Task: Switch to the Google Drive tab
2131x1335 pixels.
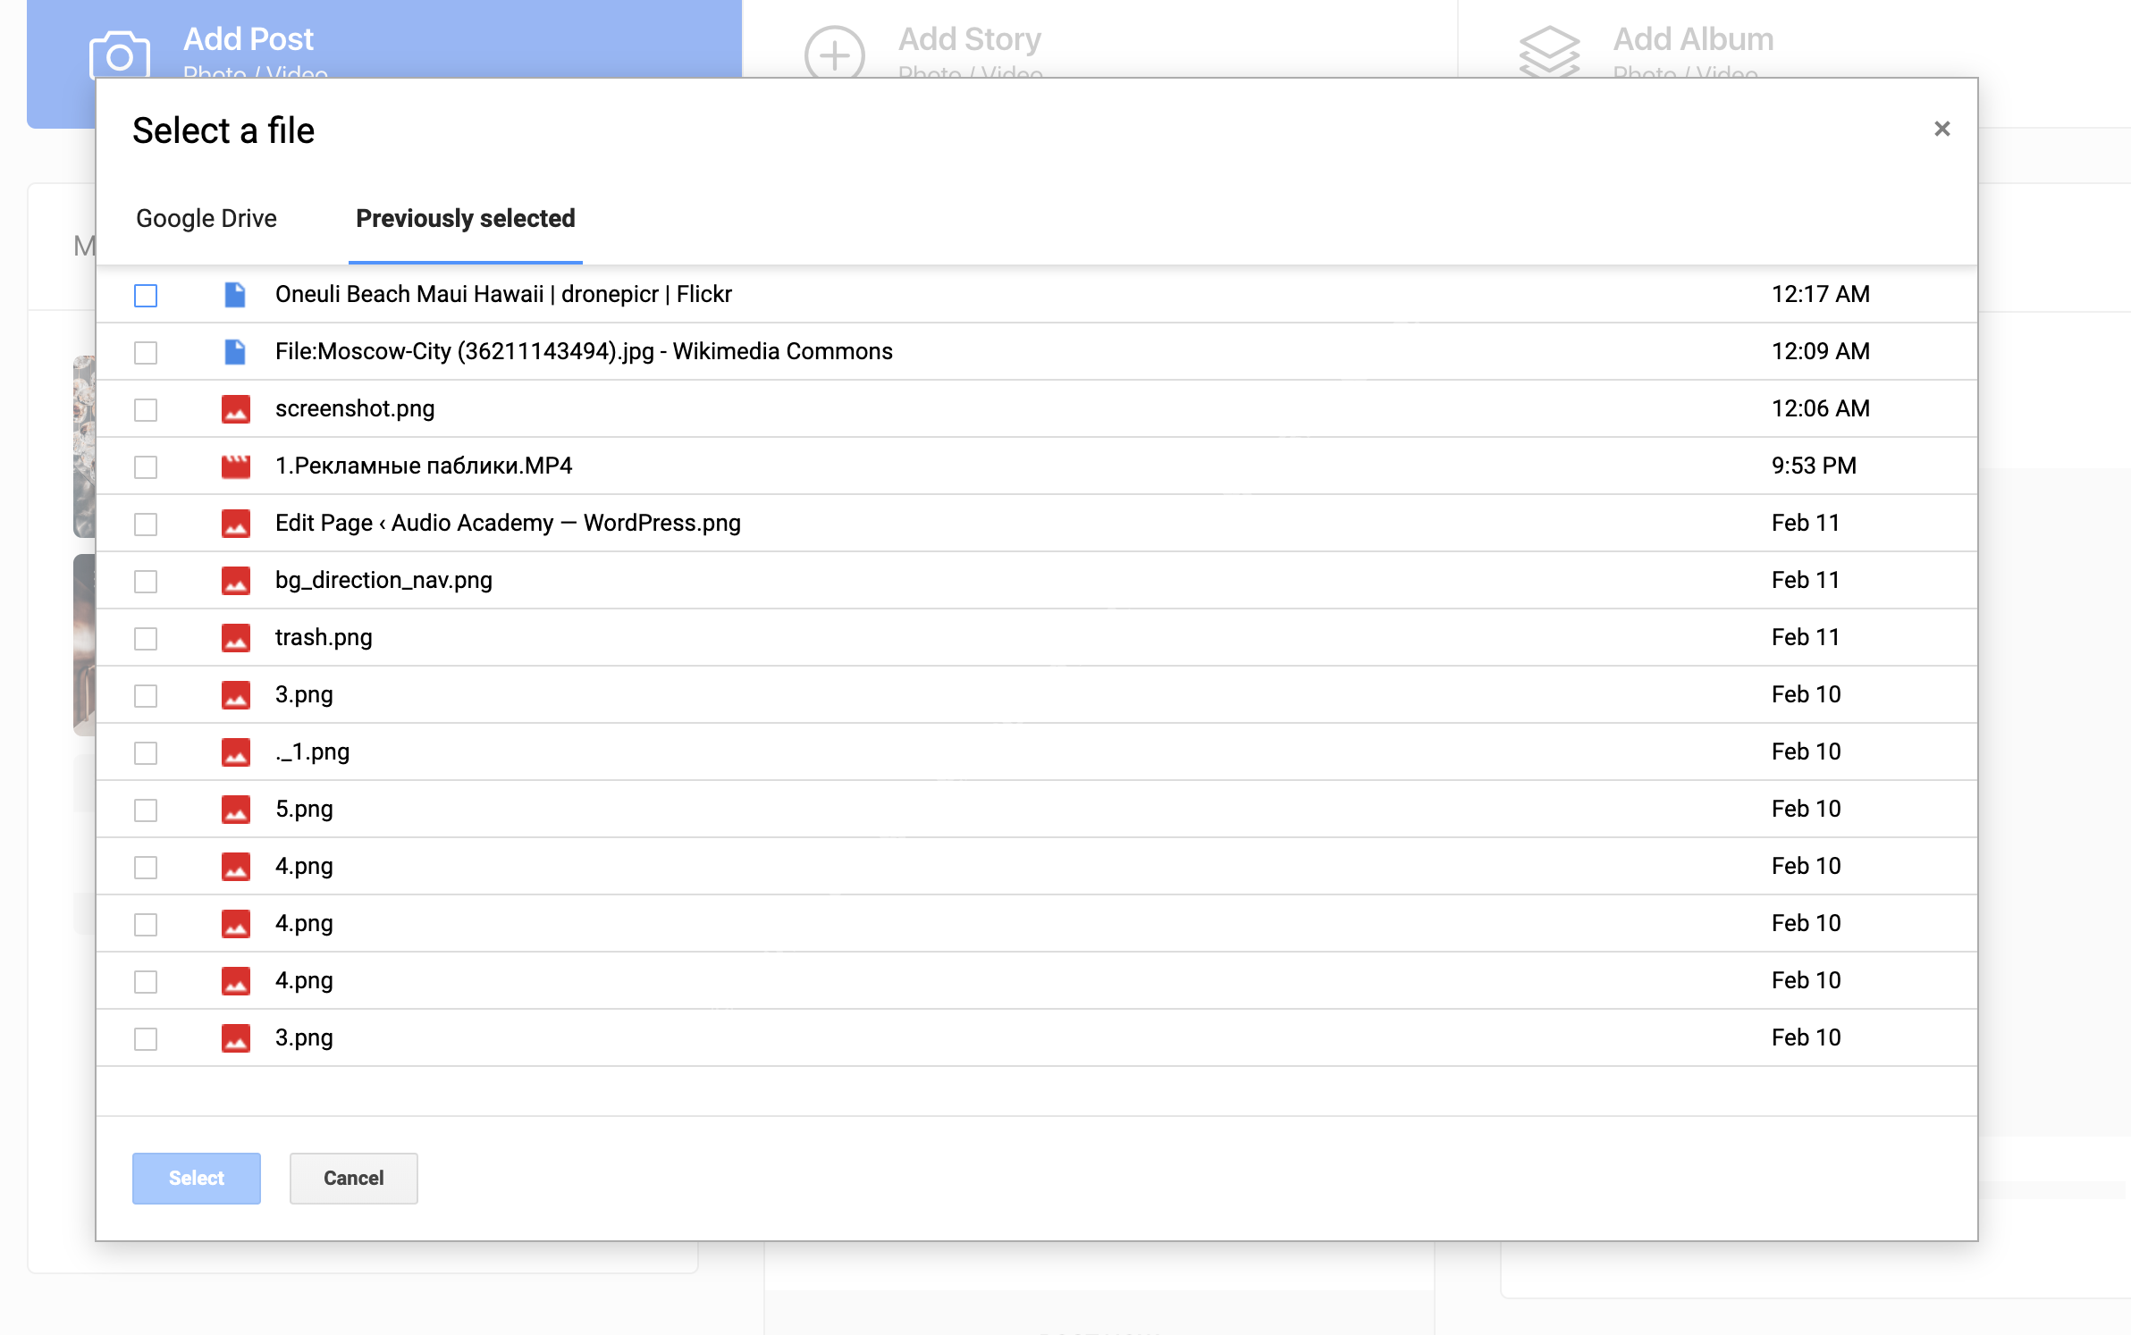Action: (x=206, y=219)
